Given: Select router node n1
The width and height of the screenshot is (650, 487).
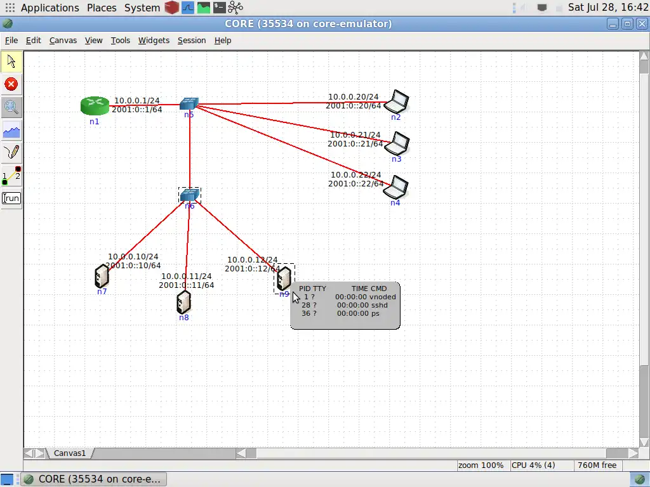Looking at the screenshot, I should click(x=94, y=106).
